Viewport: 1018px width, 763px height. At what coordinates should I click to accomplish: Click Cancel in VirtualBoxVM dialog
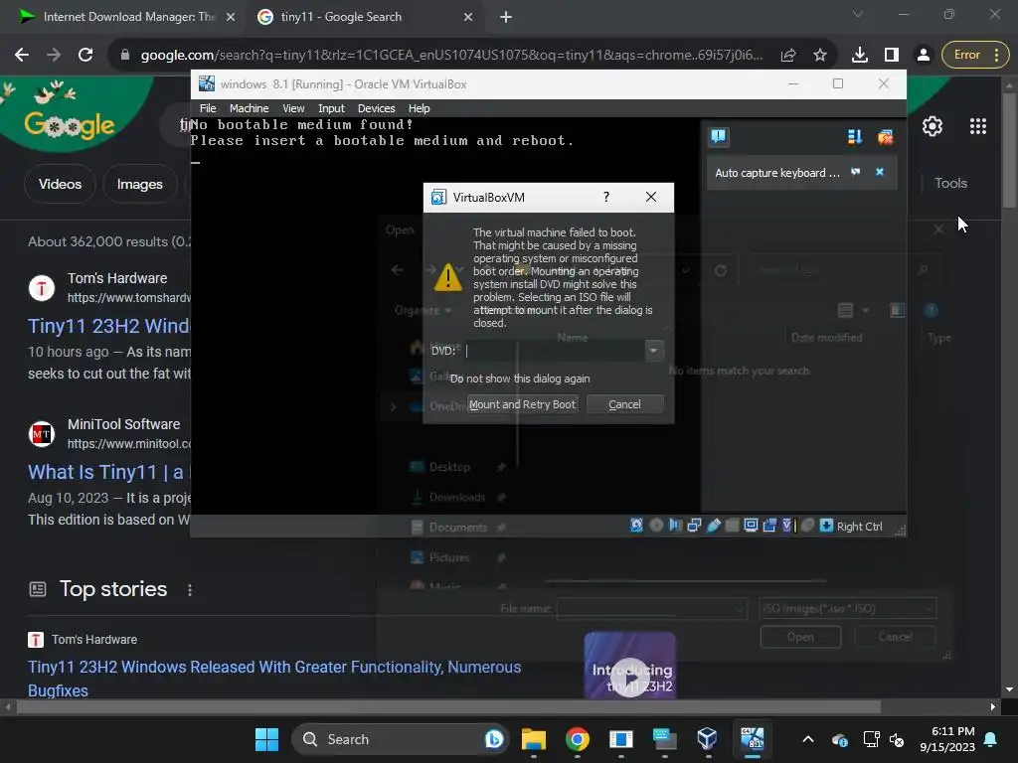pyautogui.click(x=624, y=404)
